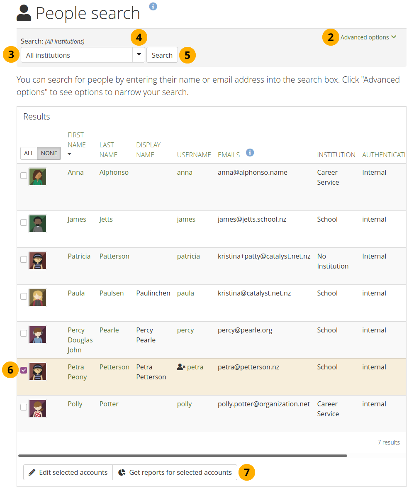409x491 pixels.
Task: Click the info icon next to Emails column
Action: point(250,153)
